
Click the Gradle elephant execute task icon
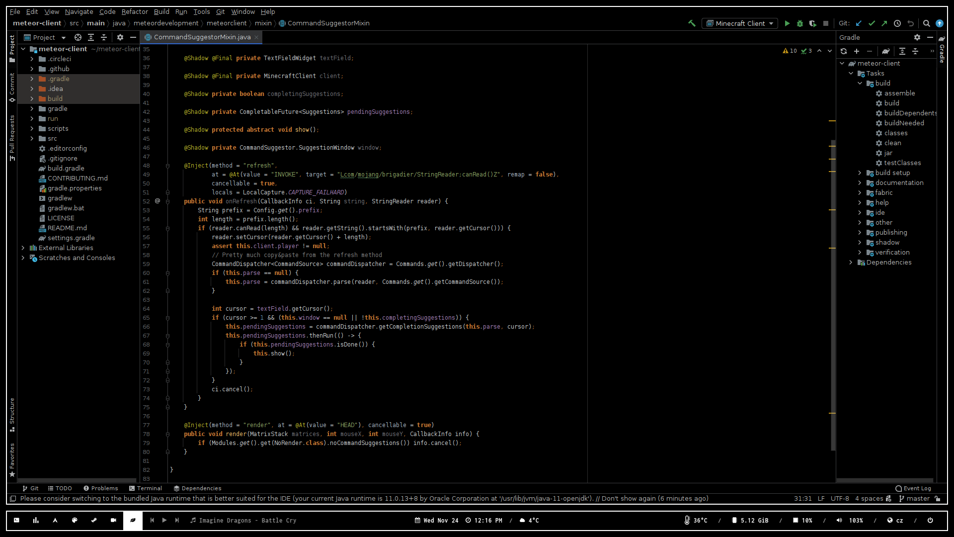(x=886, y=51)
